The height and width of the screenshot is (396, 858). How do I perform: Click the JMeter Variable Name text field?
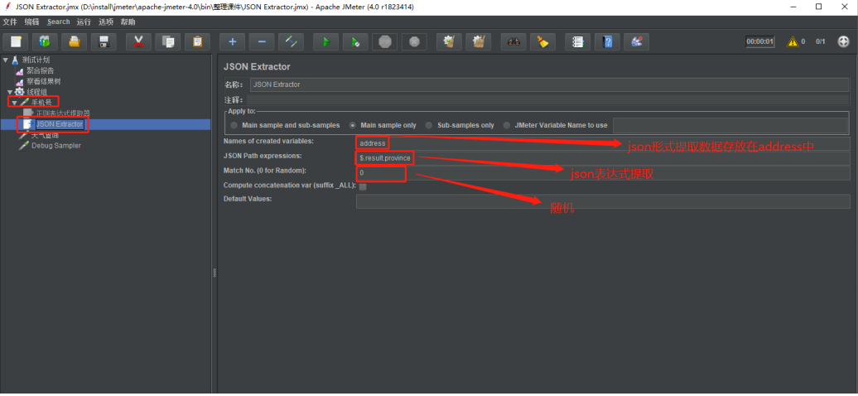(730, 125)
